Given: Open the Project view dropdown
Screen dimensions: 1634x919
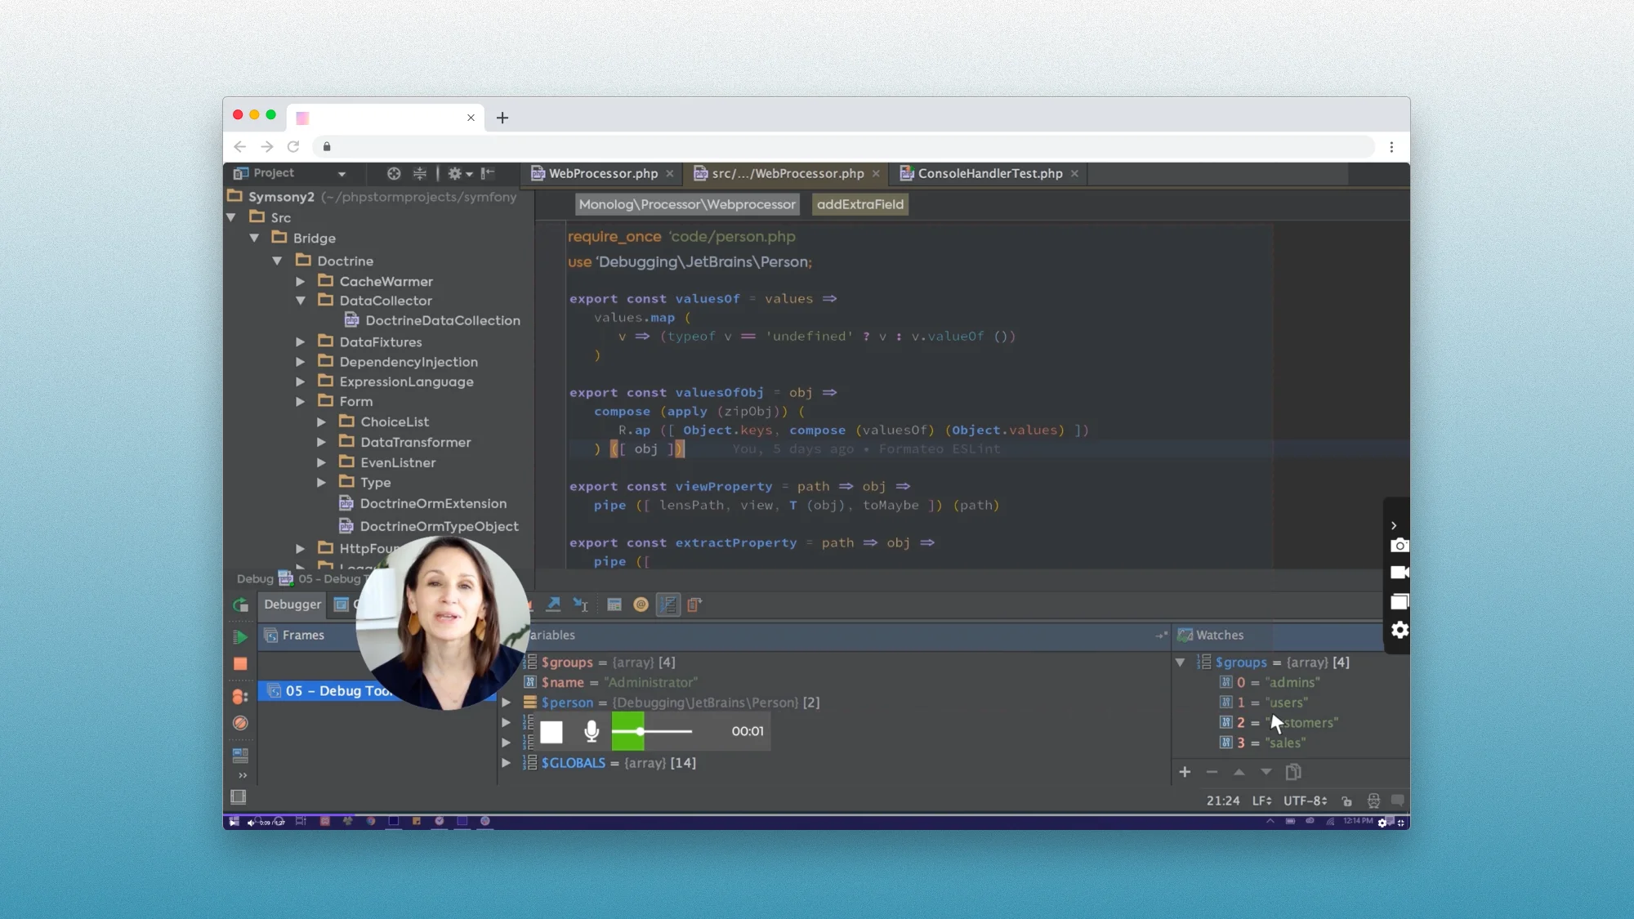Looking at the screenshot, I should pyautogui.click(x=342, y=173).
